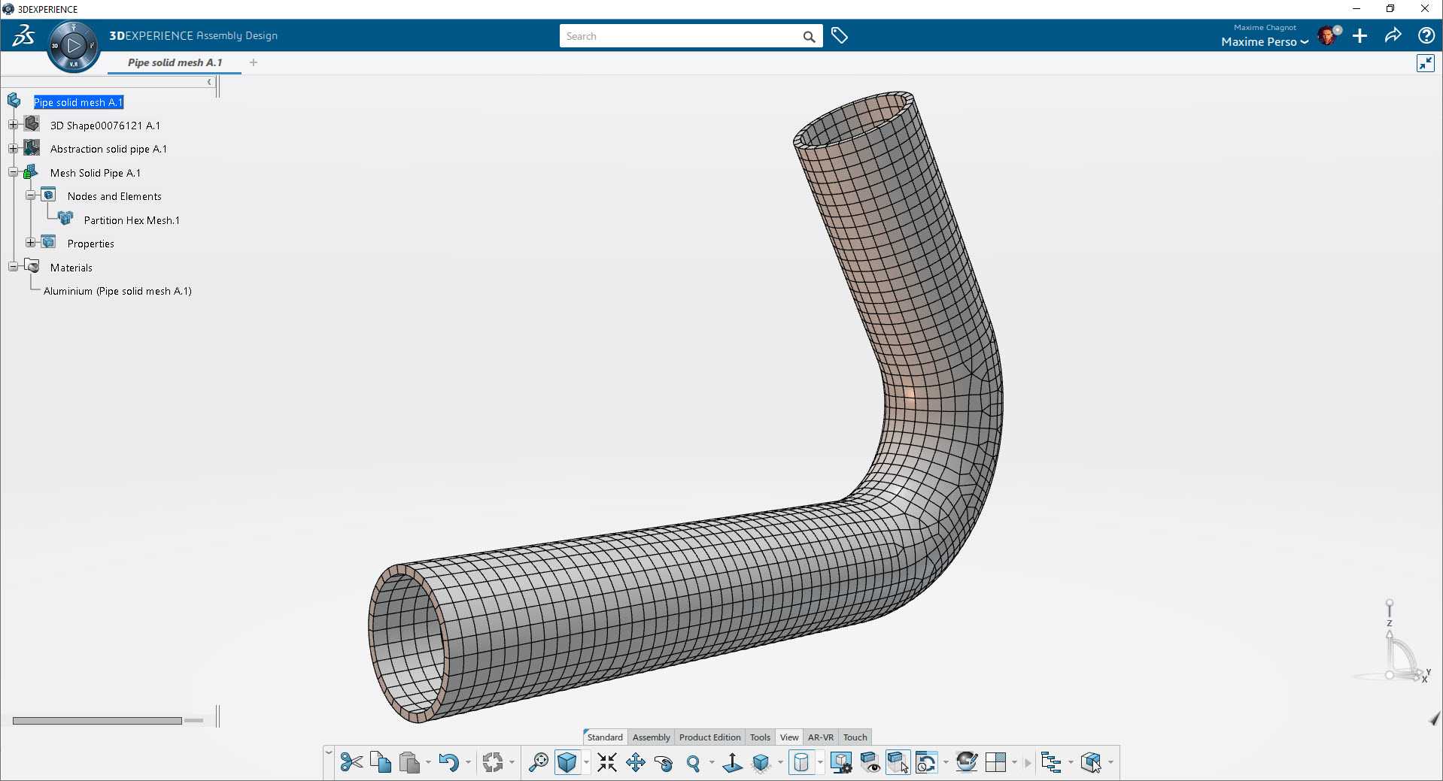Switch to the View tab
1443x781 pixels.
[x=789, y=737]
